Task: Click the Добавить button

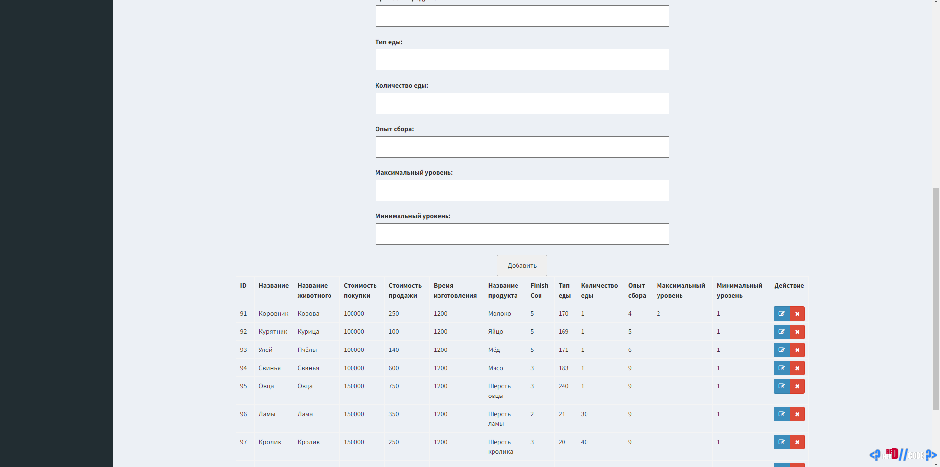Action: pyautogui.click(x=522, y=265)
